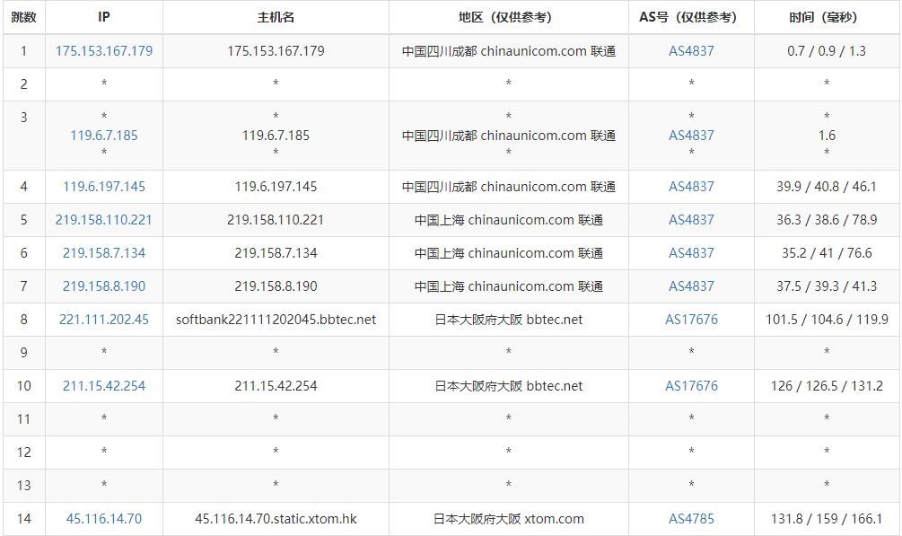Select time value 35.2 / 41 / 76.6
This screenshot has height=536, width=902.
click(x=827, y=253)
